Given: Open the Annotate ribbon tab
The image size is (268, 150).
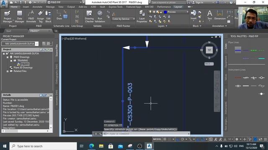Looking at the screenshot, I should [37, 7].
